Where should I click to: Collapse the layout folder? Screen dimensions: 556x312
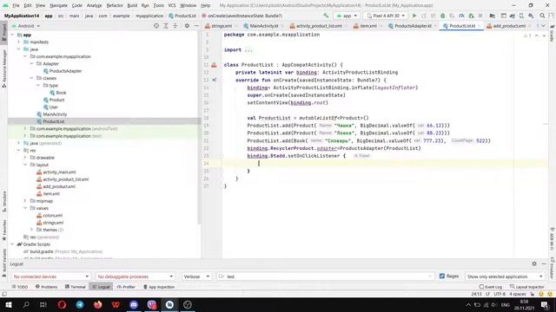click(25, 165)
